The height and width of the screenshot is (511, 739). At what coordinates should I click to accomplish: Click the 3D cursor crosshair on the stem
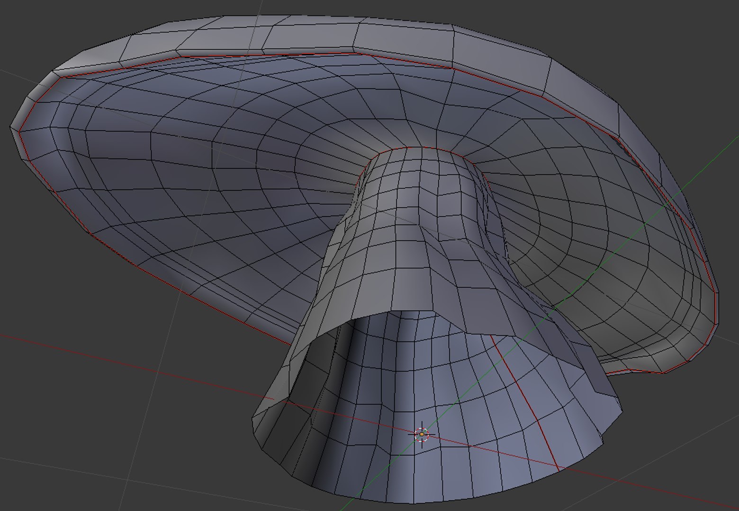422,434
